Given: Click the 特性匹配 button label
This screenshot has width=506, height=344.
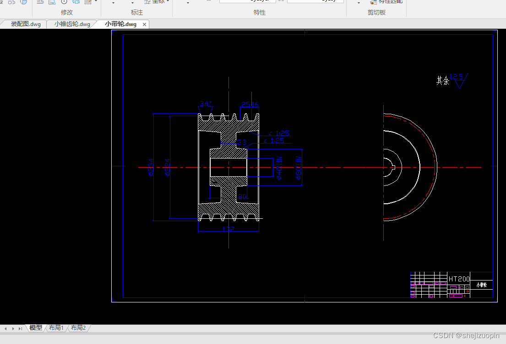Looking at the screenshot, I should click(391, 2).
